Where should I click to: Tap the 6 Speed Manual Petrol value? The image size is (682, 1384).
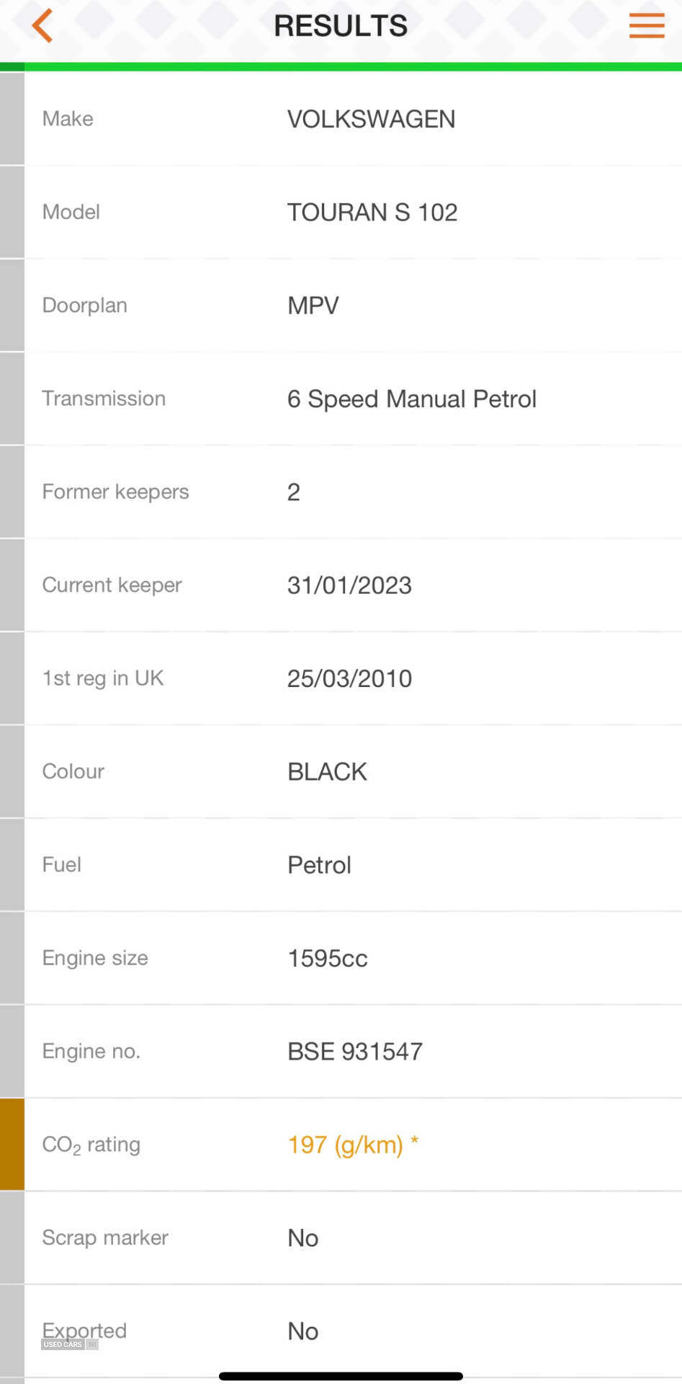click(x=412, y=399)
